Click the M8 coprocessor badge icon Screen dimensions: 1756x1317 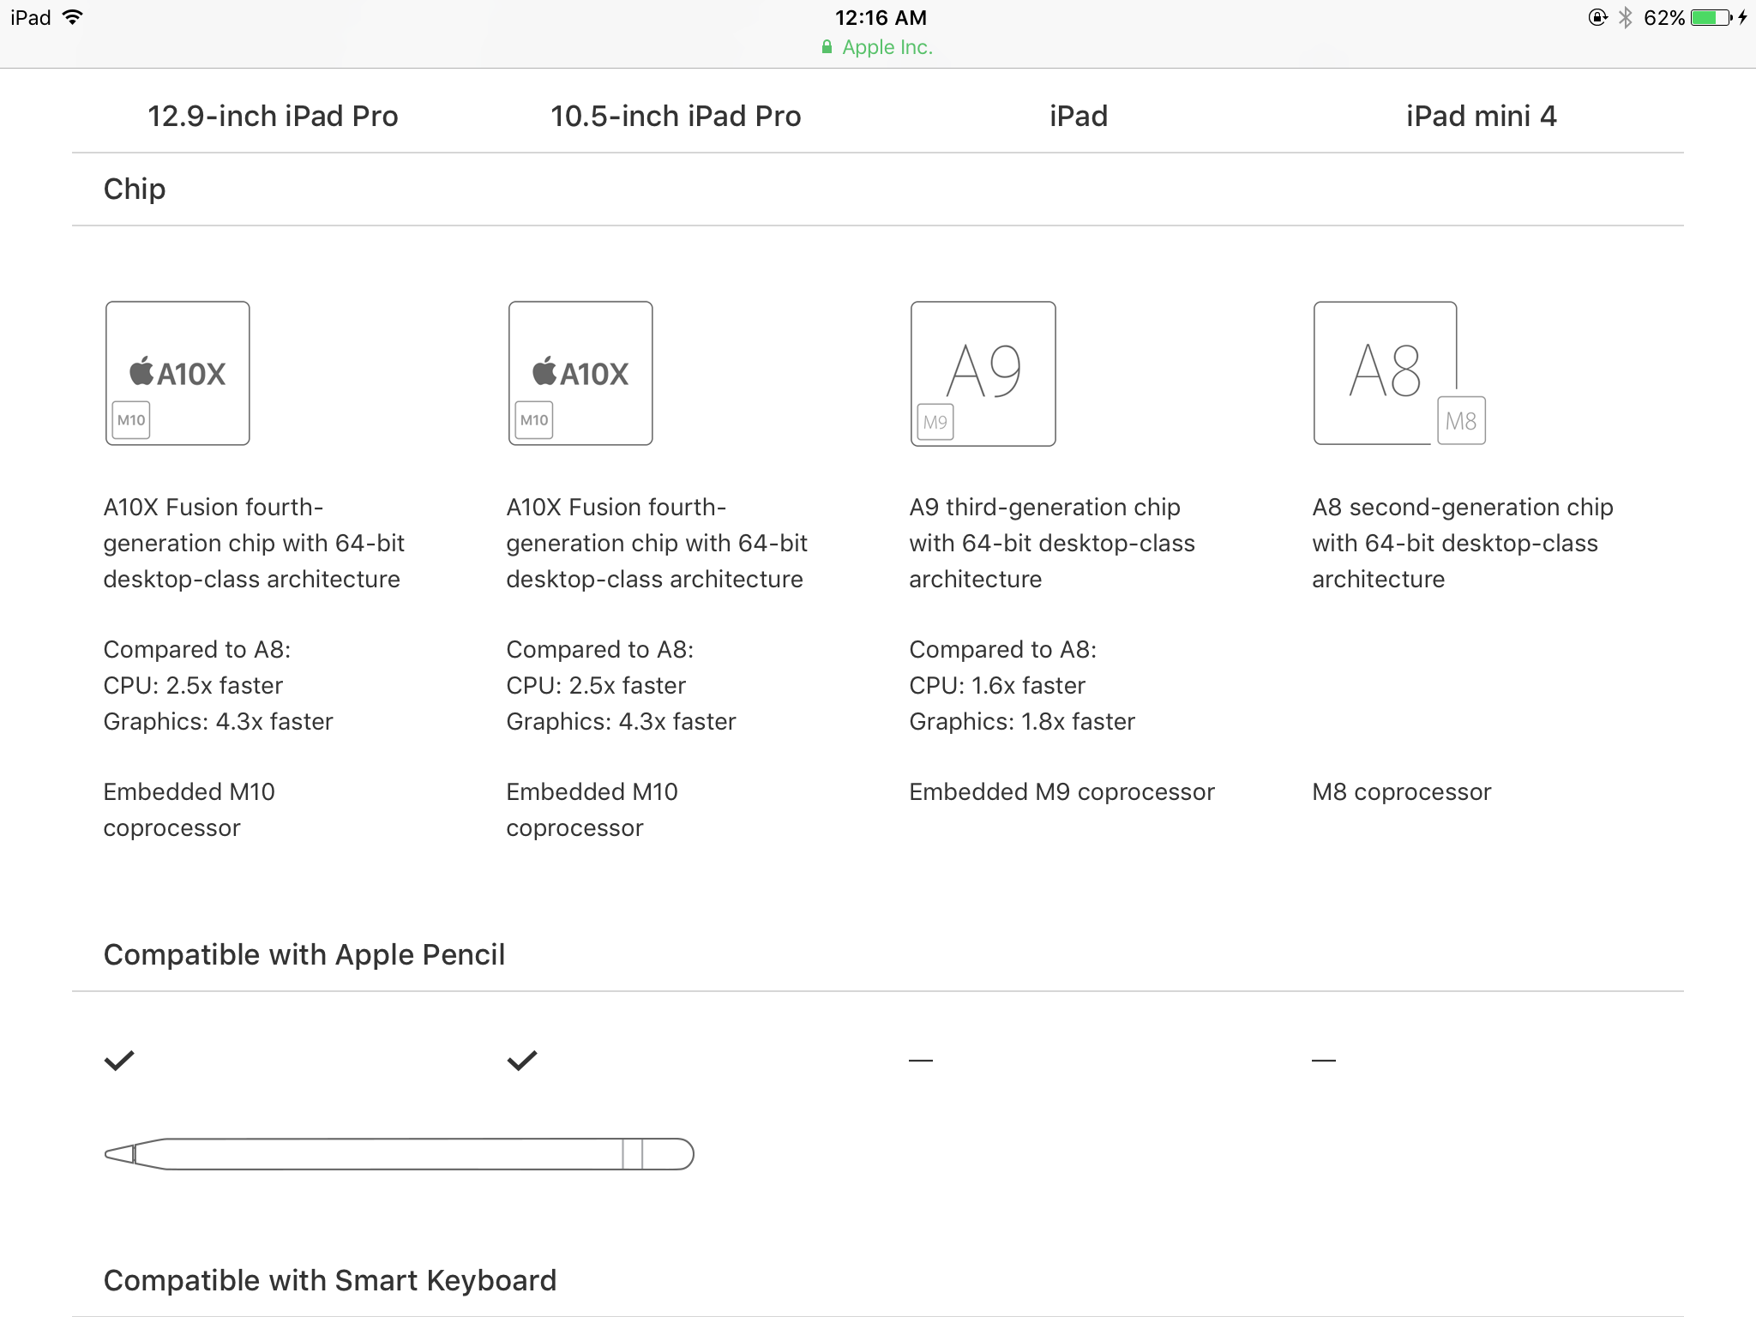pos(1461,420)
